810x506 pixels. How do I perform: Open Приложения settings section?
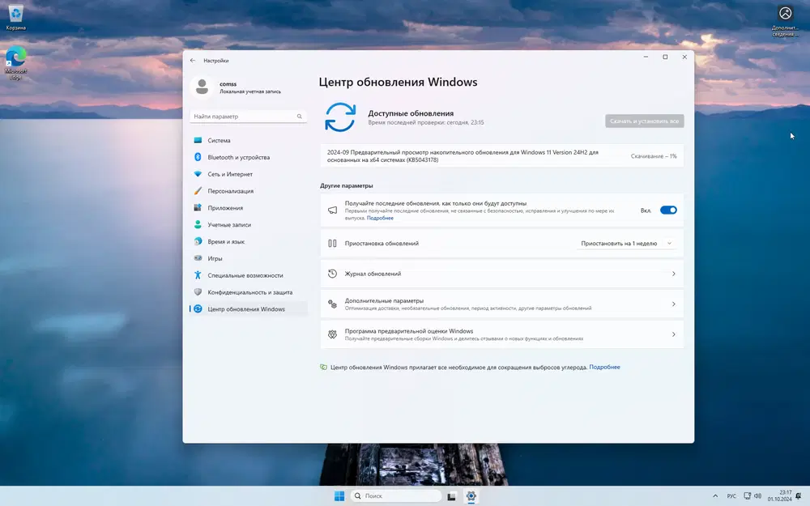point(249,207)
